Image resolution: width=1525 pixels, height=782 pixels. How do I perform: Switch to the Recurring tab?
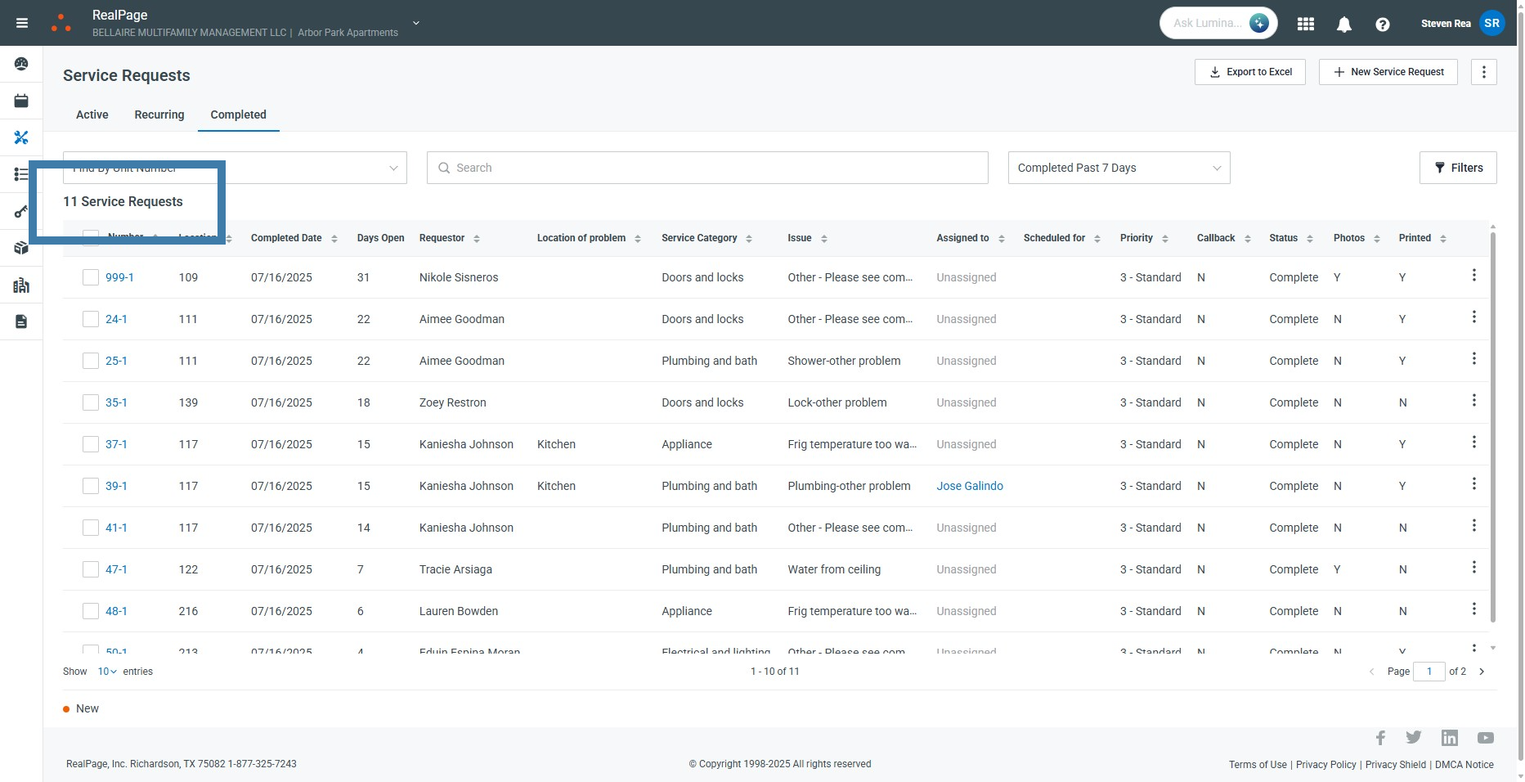pyautogui.click(x=159, y=115)
